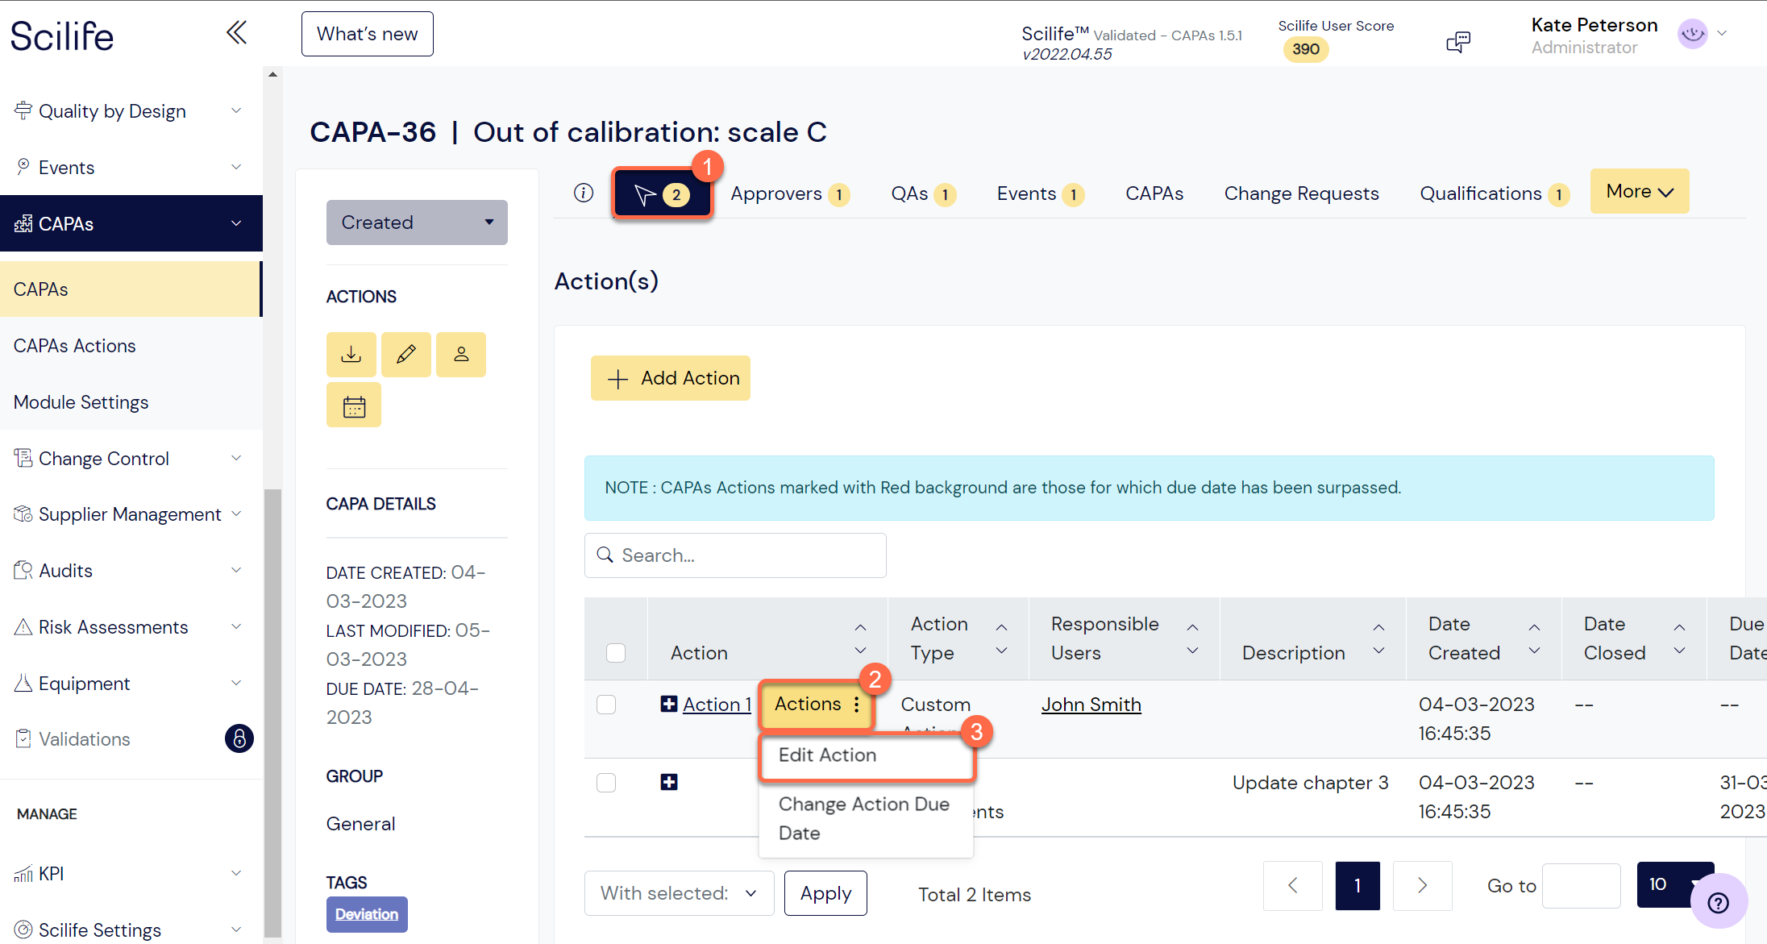The image size is (1767, 944).
Task: Click the assign user person icon
Action: (x=461, y=355)
